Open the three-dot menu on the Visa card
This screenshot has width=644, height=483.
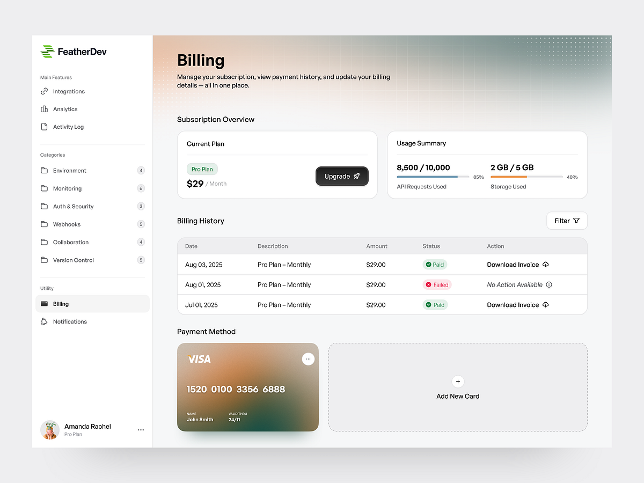308,358
